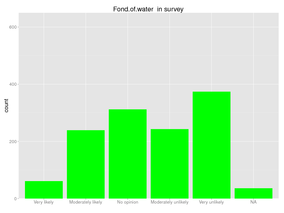Screen dimensions: 284x213
Task: Select the 'count' y-axis title
Action: [x=6, y=106]
